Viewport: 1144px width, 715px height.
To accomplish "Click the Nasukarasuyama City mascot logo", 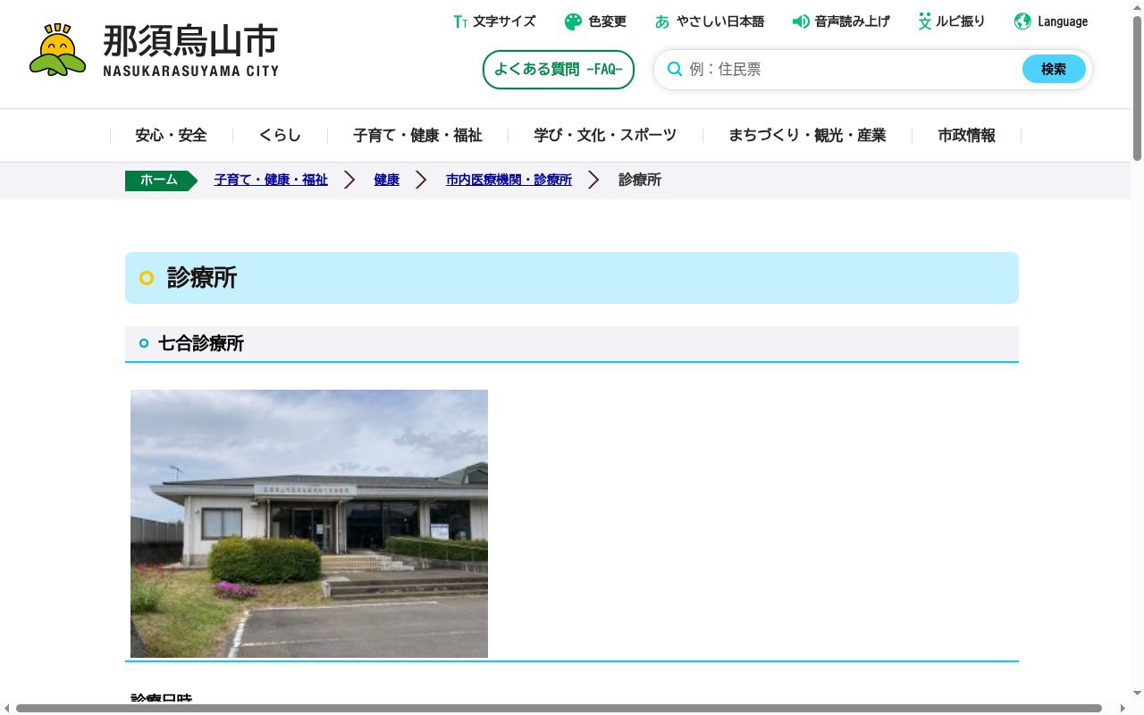I will click(58, 50).
